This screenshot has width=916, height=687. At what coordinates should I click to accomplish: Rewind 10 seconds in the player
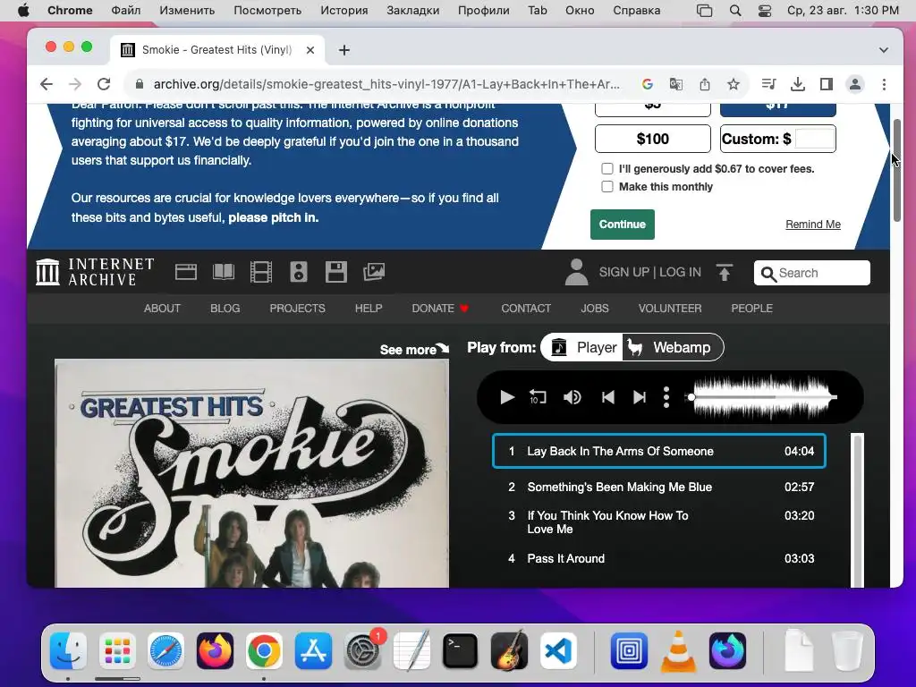coord(538,397)
